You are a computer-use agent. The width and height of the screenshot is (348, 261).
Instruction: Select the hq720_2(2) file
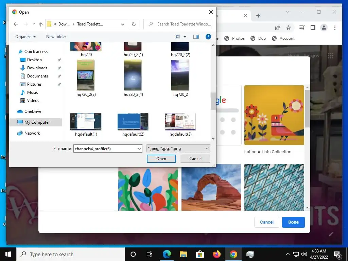pyautogui.click(x=180, y=49)
